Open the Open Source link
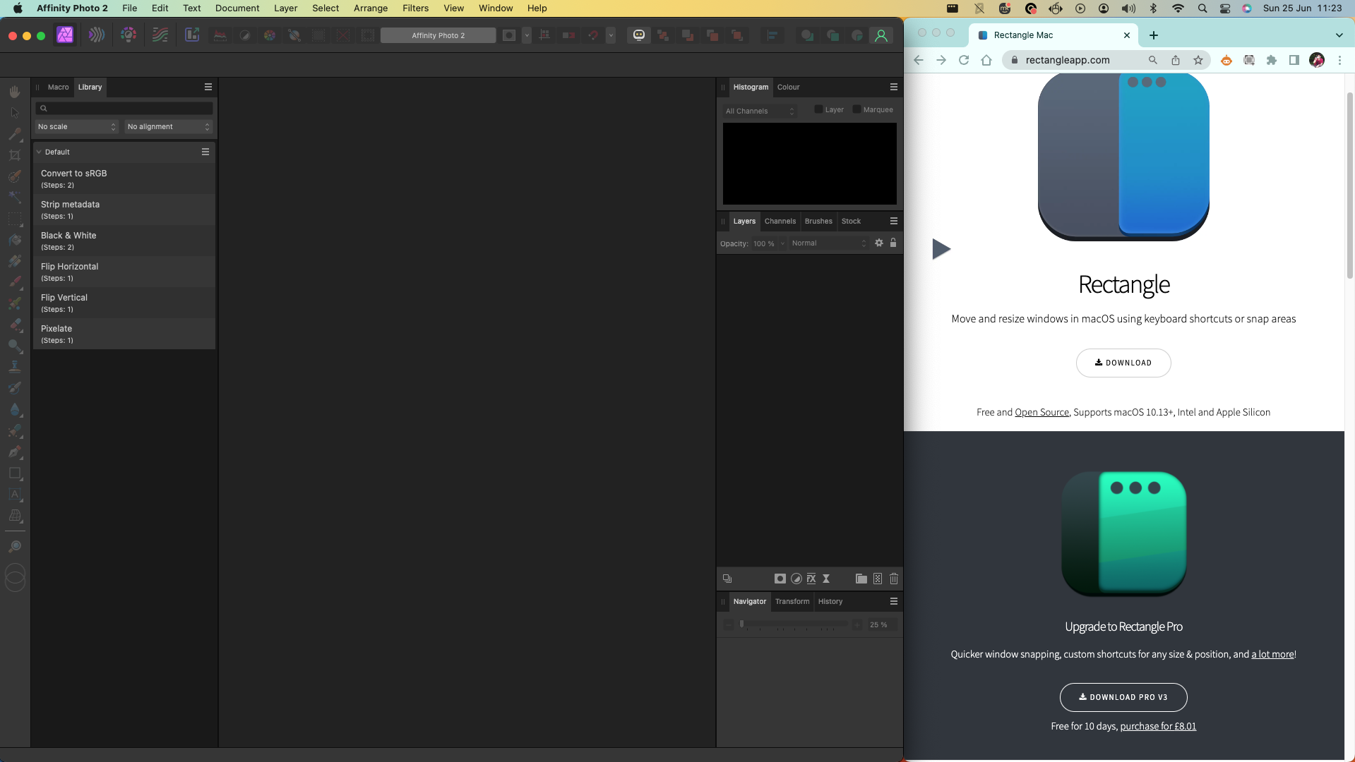 (1041, 412)
